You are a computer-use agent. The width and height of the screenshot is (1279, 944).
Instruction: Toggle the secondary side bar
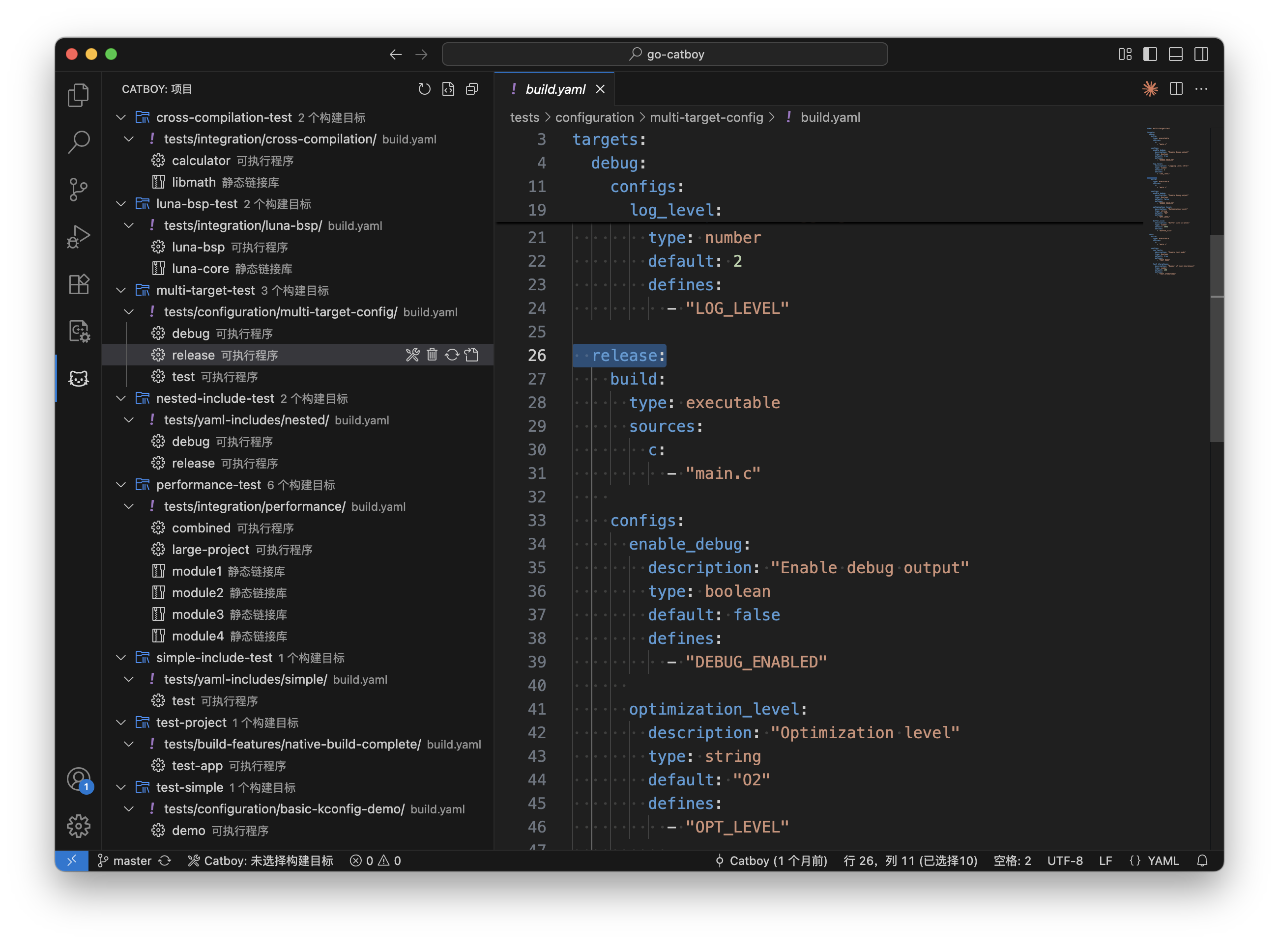point(1201,54)
